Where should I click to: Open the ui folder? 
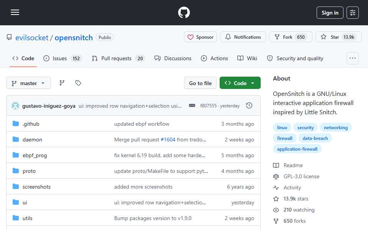tap(25, 202)
